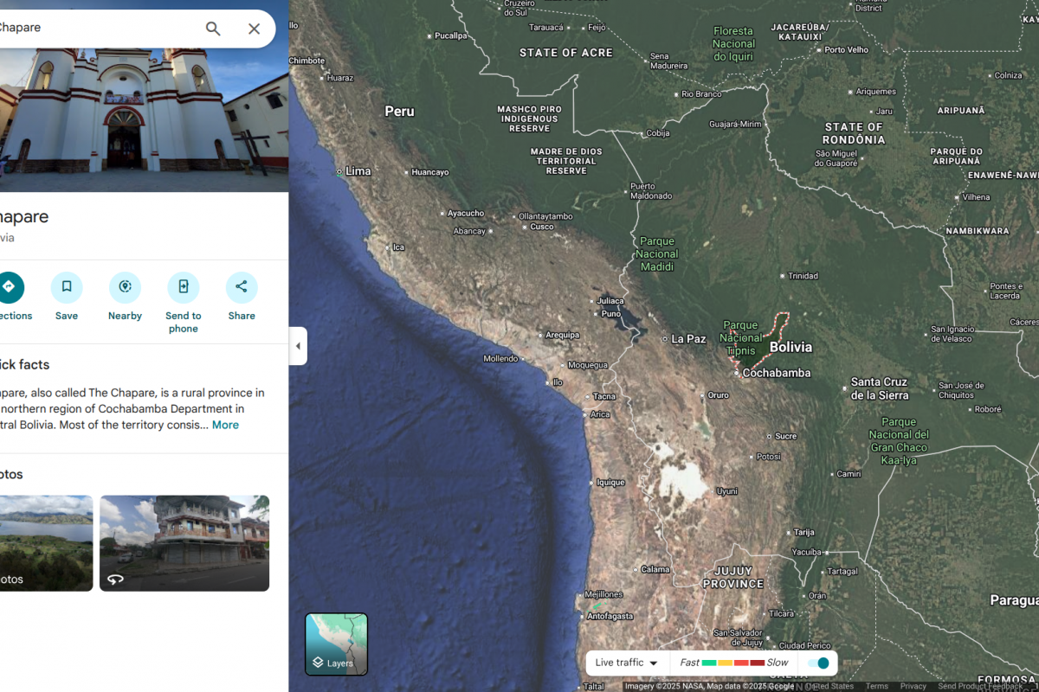Viewport: 1039px width, 692px height.
Task: Click the search magnifier icon
Action: coord(213,29)
